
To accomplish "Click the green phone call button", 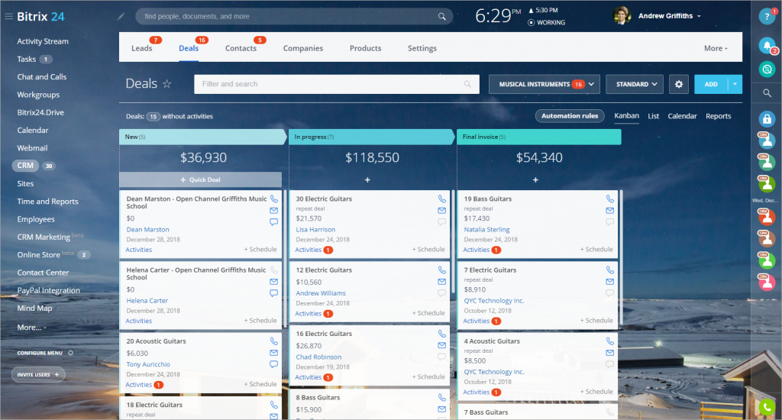I will [x=767, y=408].
